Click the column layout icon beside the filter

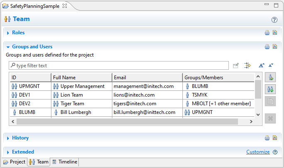point(248,65)
